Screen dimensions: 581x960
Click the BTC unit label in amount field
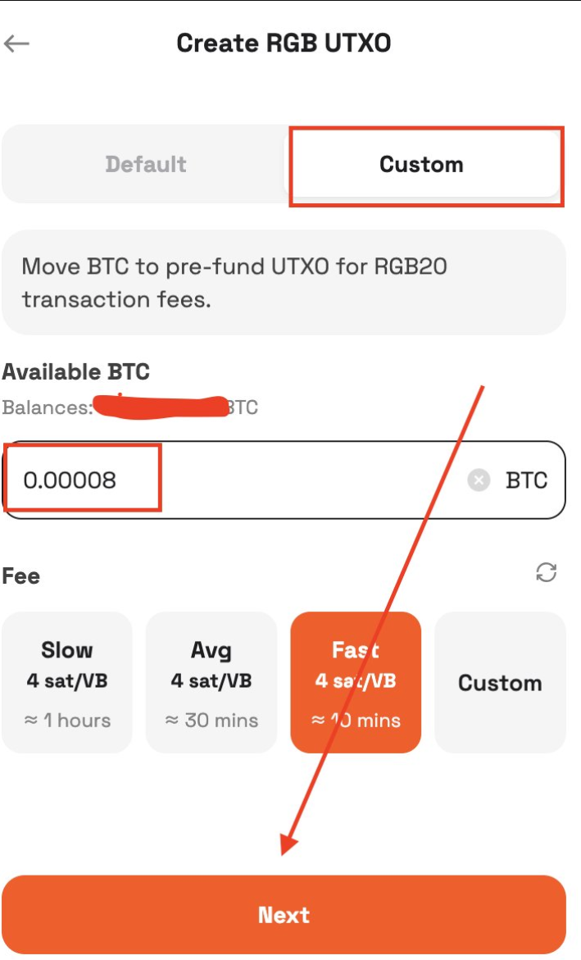[527, 480]
